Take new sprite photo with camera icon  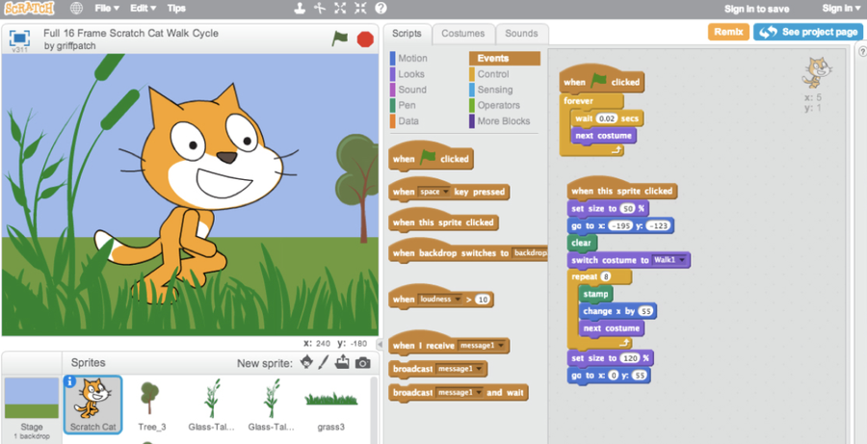coord(362,363)
